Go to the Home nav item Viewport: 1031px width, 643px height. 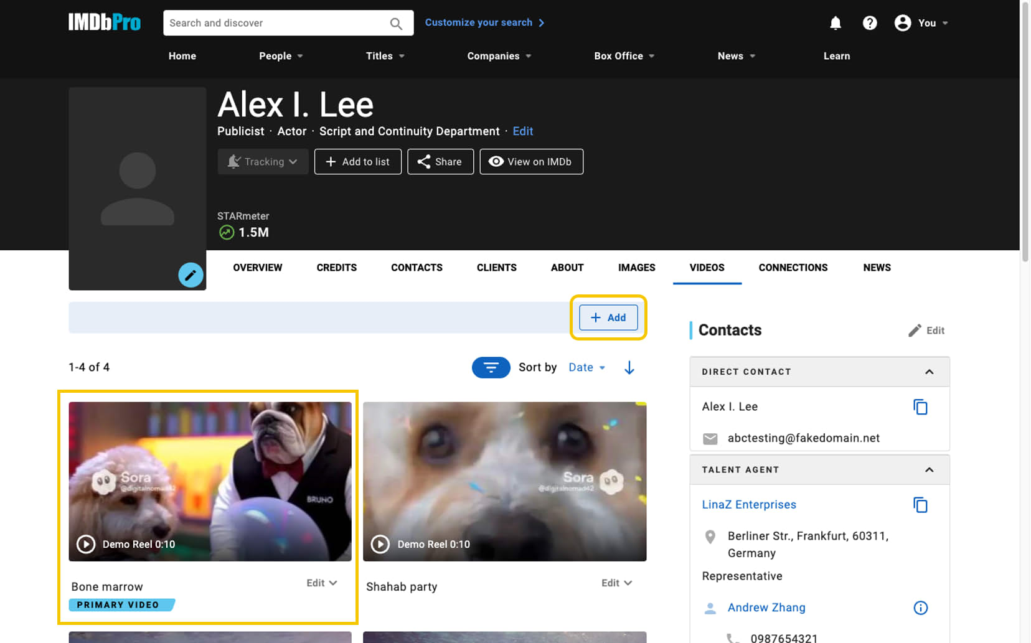[x=182, y=56]
